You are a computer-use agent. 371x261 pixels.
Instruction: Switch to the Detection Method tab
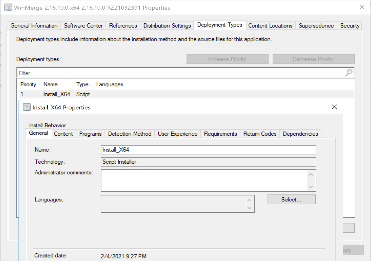(129, 134)
